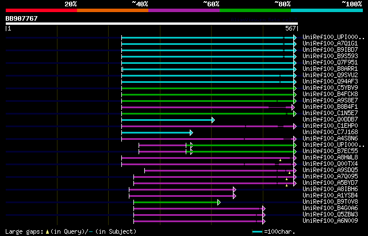368x236 pixels.
Task: Select the UniRef100_C7J168 subject label
Action: 330,132
